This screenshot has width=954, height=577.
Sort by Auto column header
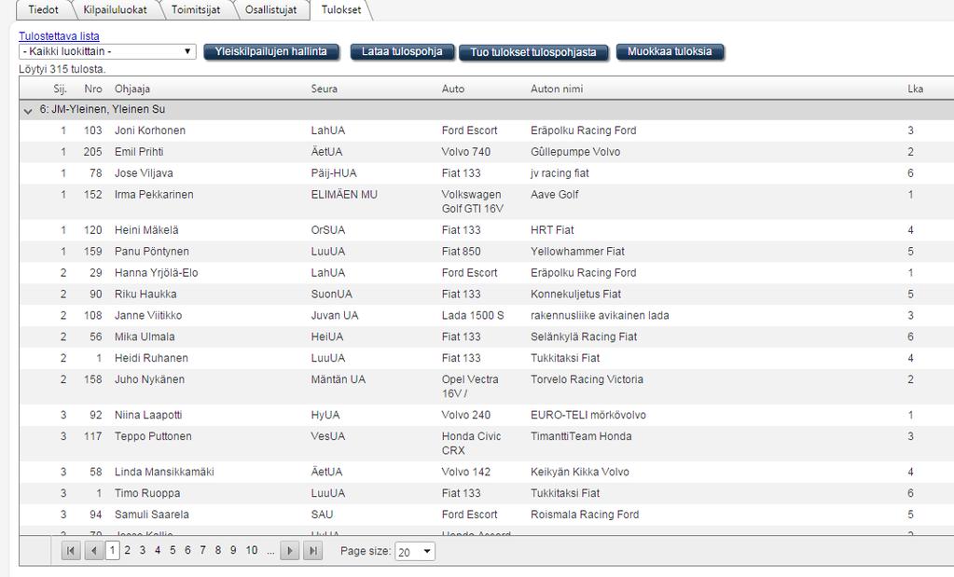[x=452, y=89]
